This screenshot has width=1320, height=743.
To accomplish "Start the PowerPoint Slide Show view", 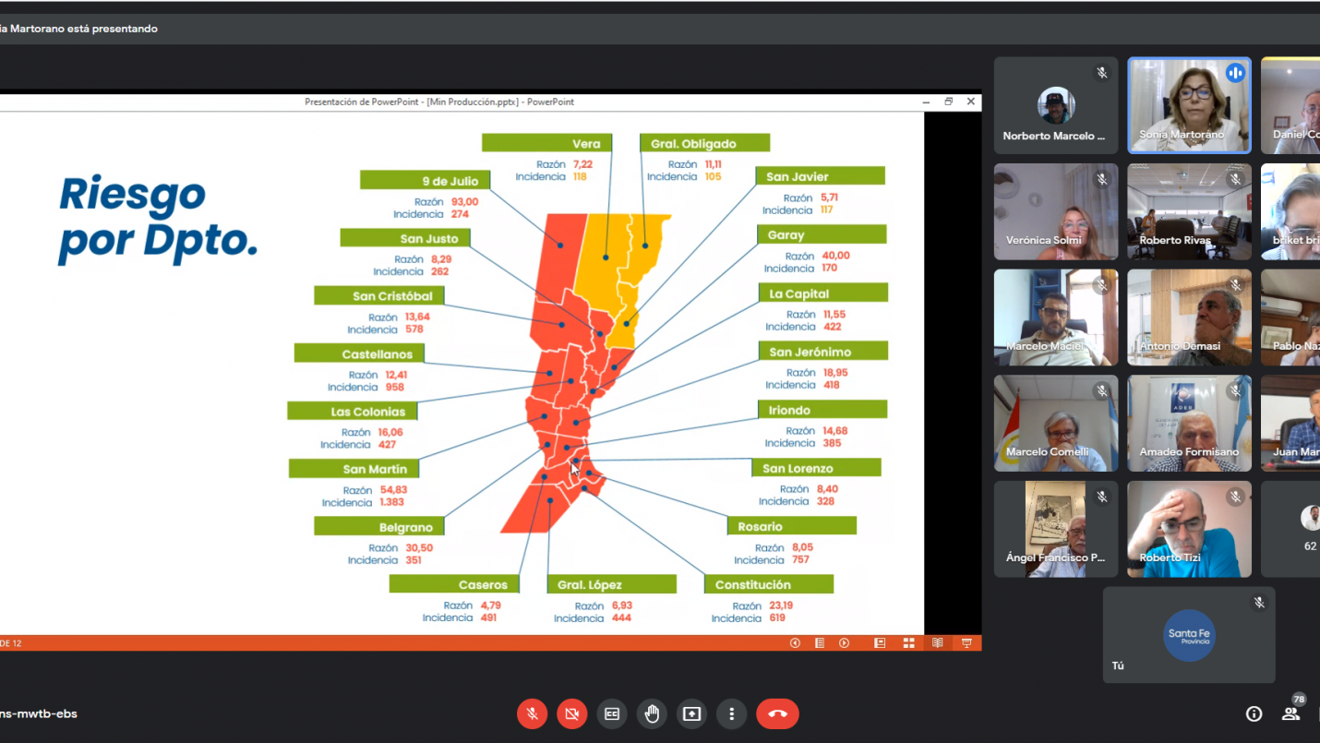I will tap(966, 643).
